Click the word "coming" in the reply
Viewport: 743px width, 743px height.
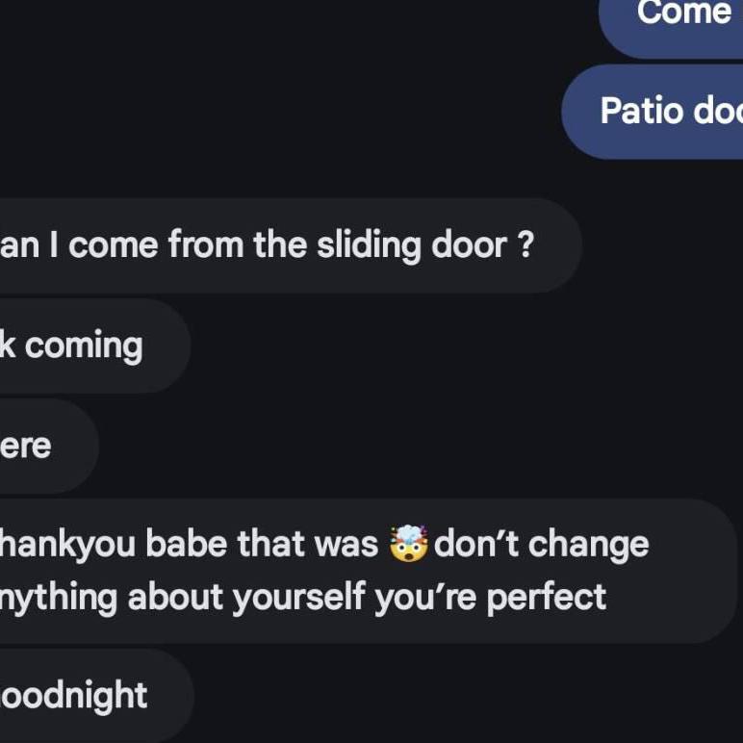(x=84, y=346)
